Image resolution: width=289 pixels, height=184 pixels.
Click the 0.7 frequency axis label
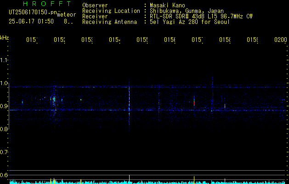pos(4,152)
